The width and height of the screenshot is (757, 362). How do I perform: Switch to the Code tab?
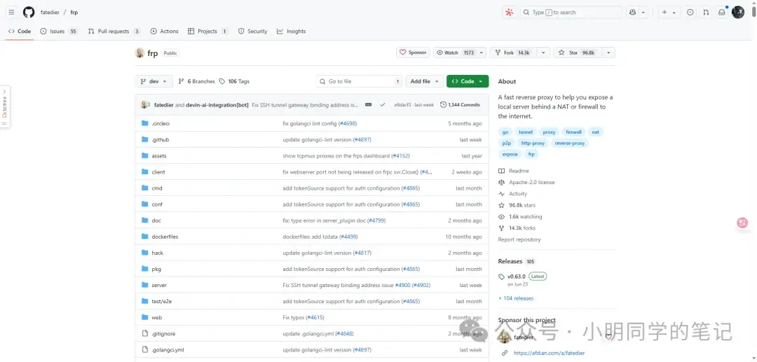20,32
